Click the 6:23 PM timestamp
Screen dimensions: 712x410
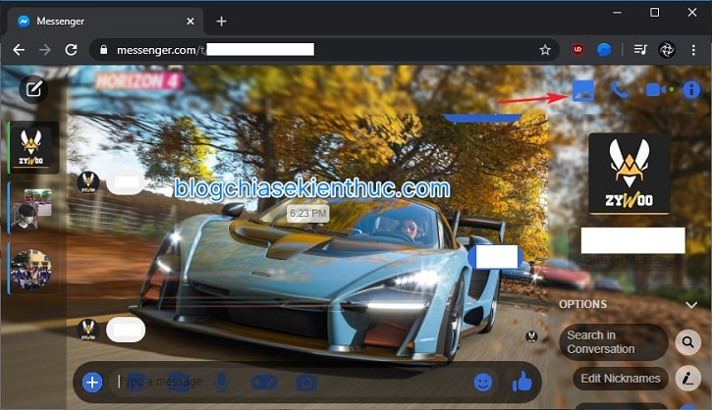307,213
